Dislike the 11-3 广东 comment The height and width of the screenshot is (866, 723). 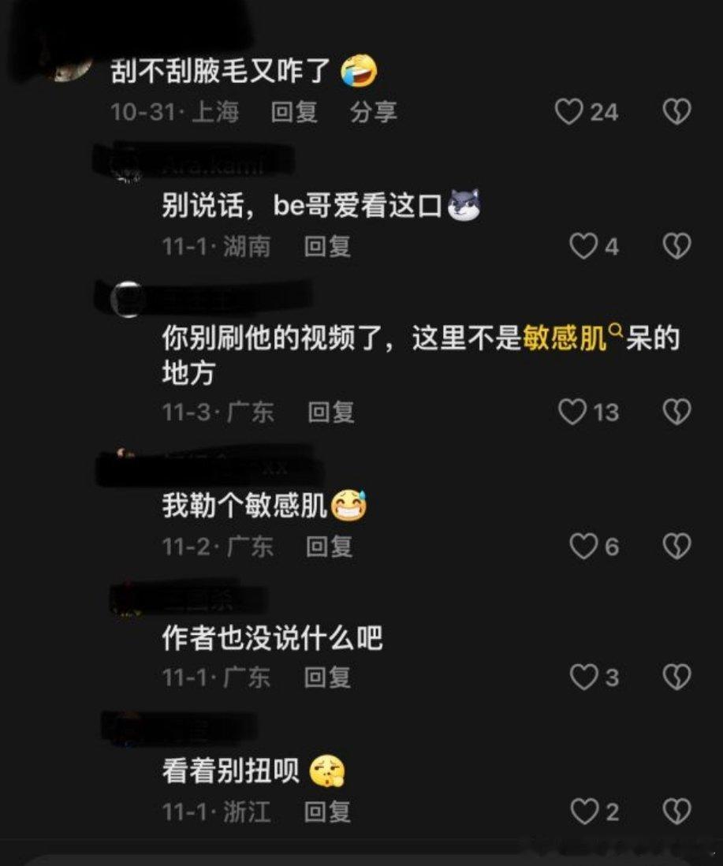click(x=676, y=412)
